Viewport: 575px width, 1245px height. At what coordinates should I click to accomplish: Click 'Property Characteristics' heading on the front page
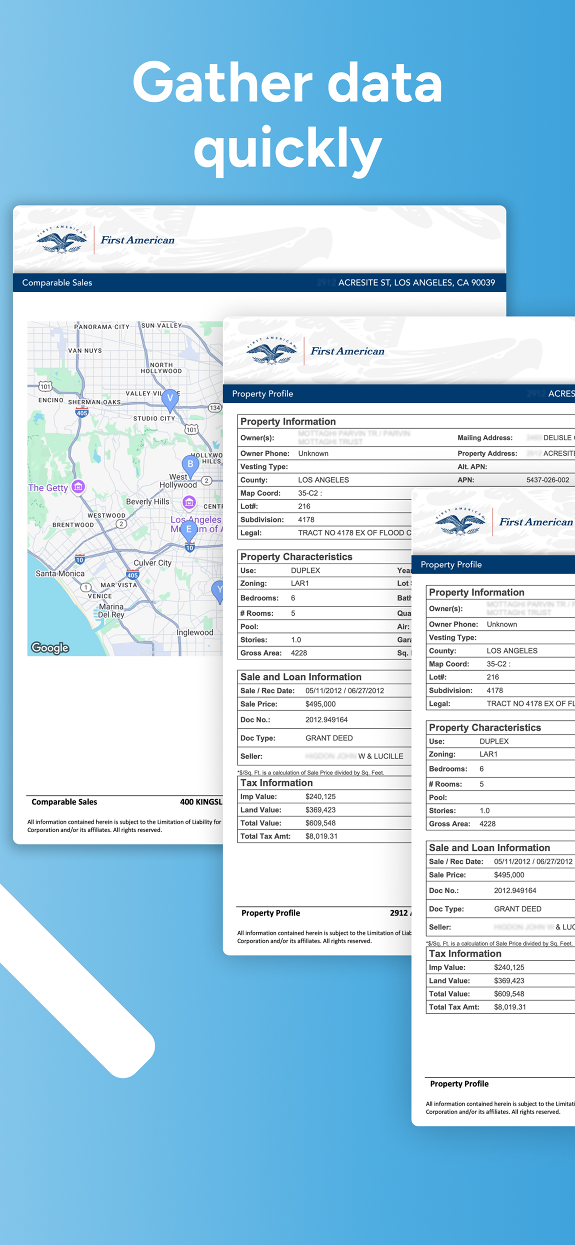[485, 727]
